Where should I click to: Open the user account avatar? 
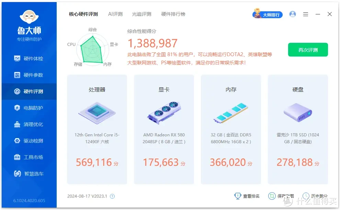click(293, 14)
